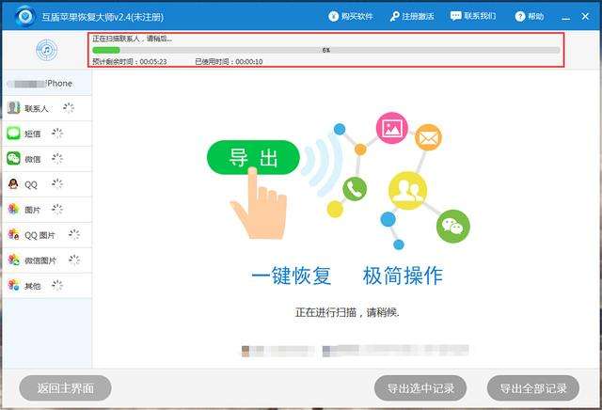Click 导出全部记录 button

pyautogui.click(x=533, y=388)
